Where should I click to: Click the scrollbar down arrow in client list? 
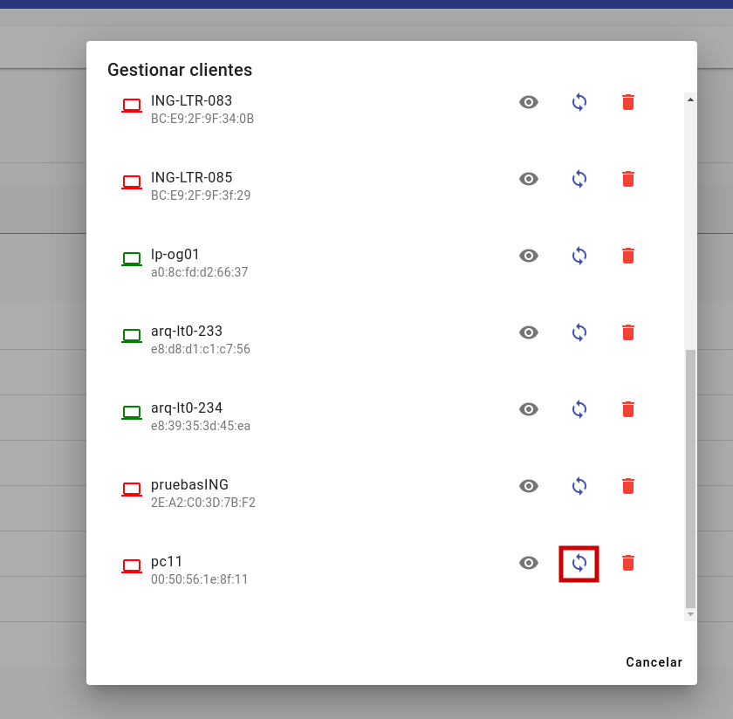point(690,614)
